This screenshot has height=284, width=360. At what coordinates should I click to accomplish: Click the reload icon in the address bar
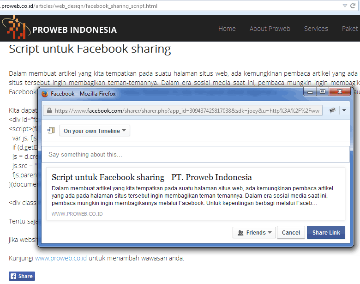pyautogui.click(x=353, y=6)
